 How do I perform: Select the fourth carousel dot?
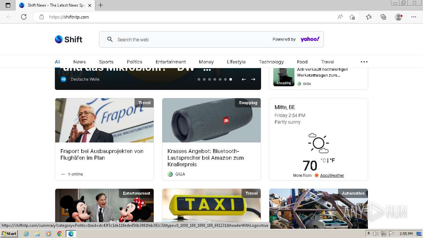pos(215,79)
